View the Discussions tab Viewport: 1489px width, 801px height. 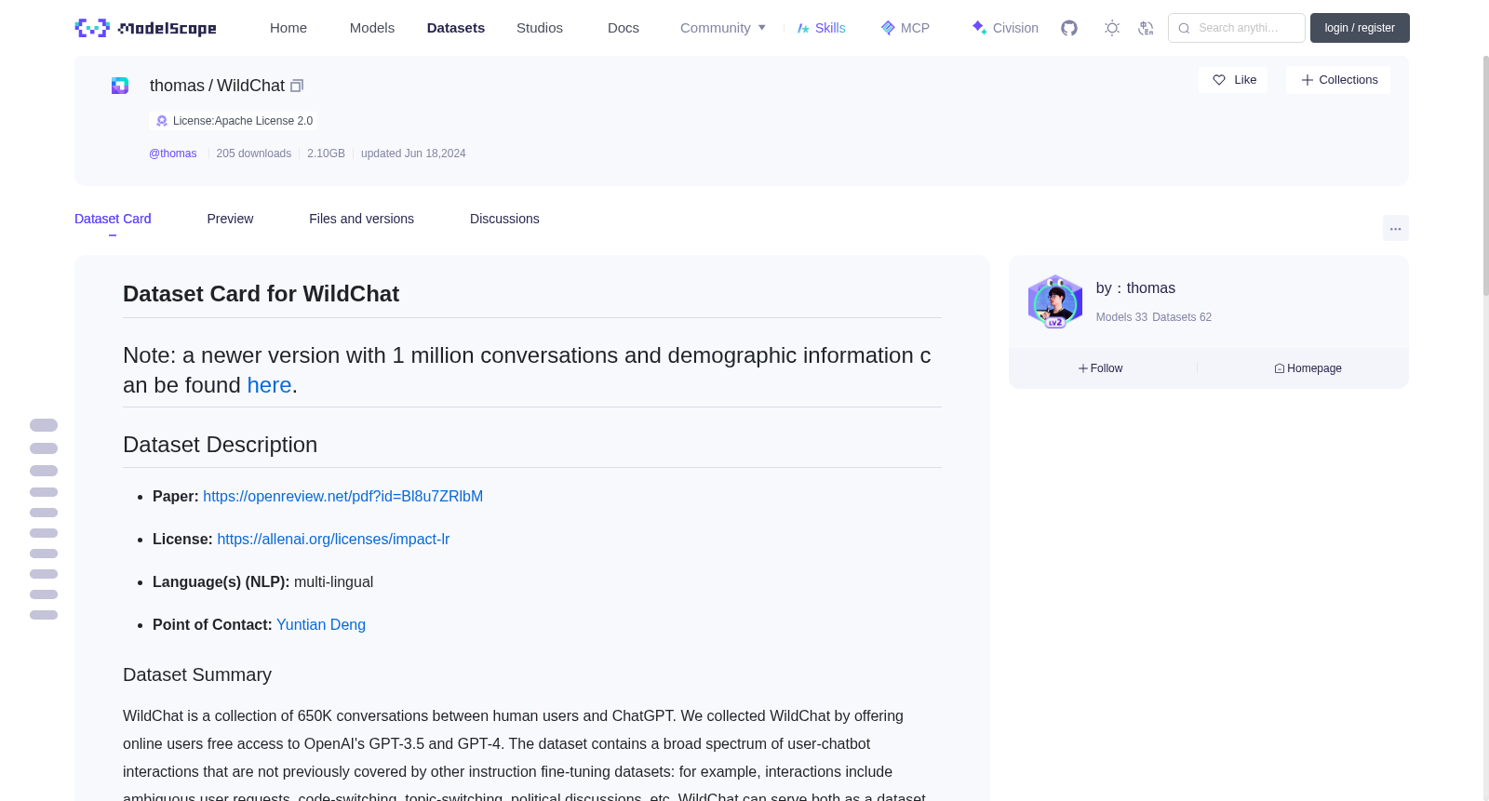(x=504, y=219)
